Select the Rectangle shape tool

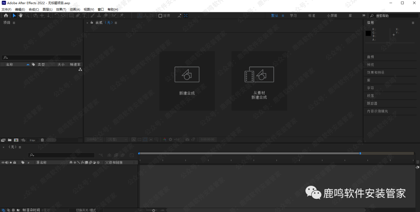click(71, 16)
